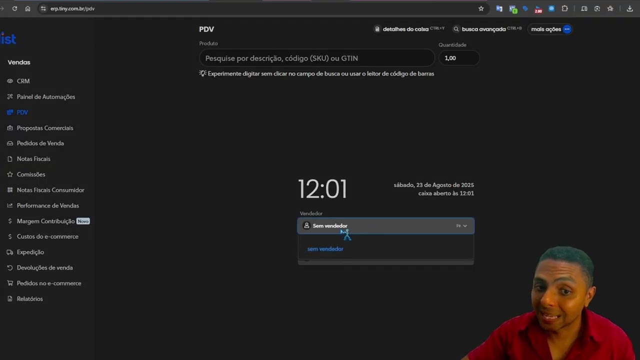The width and height of the screenshot is (640, 360).
Task: Click the screenshot lens toolbar icon
Action: point(597,8)
